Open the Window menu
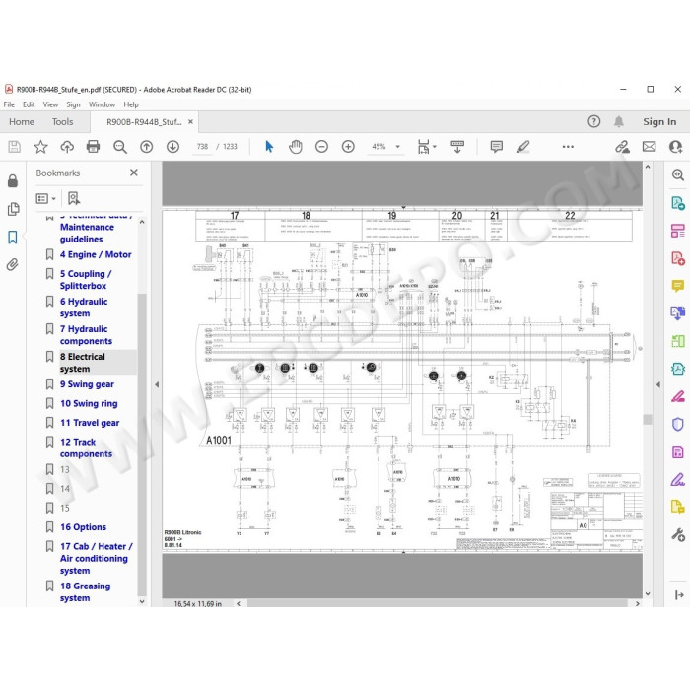 pyautogui.click(x=102, y=104)
